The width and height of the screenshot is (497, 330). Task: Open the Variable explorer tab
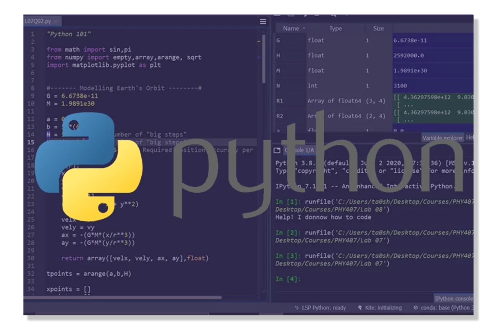443,137
